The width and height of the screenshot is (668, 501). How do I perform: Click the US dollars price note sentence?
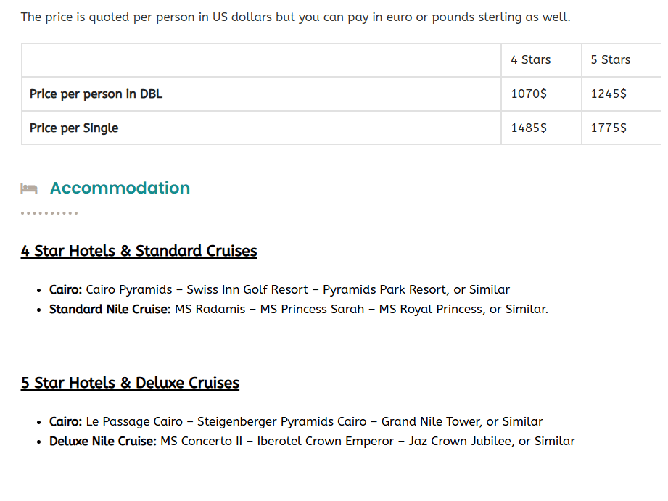295,17
